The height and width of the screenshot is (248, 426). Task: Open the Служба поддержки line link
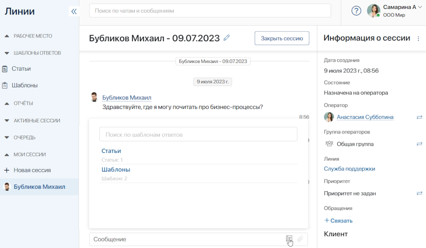coord(349,169)
